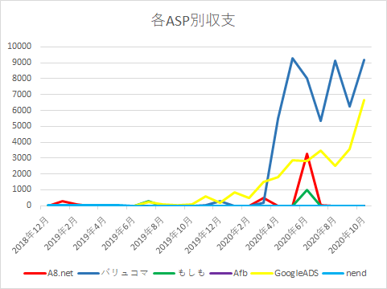Select the nend legend entry
The width and height of the screenshot is (387, 289).
[x=344, y=273]
